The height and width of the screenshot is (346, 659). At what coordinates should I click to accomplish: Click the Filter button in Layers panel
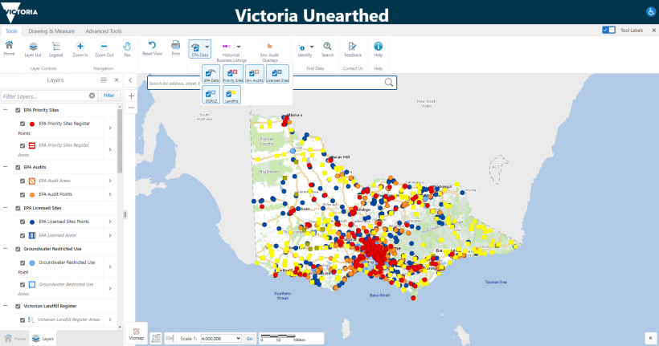(108, 95)
